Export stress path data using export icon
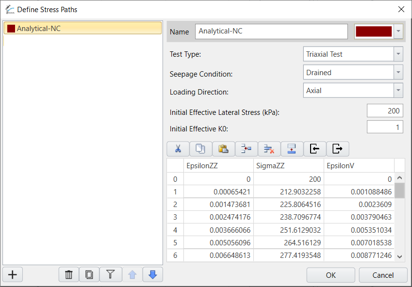Image resolution: width=412 pixels, height=287 pixels. (x=337, y=149)
